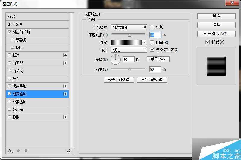Expand the gradient picker dropdown arrow
This screenshot has height=160, width=241.
144,42
